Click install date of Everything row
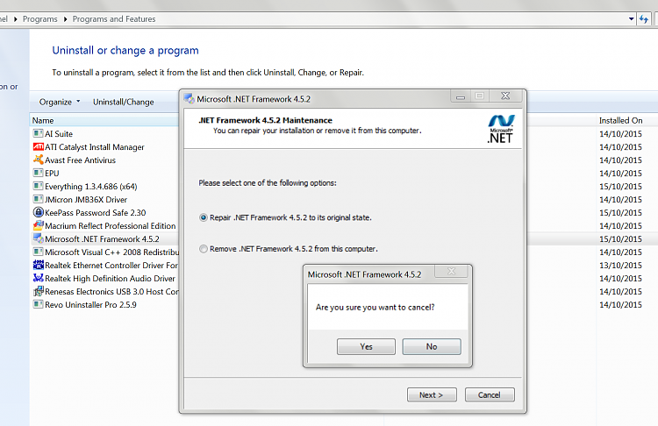This screenshot has height=426, width=658. pyautogui.click(x=620, y=186)
